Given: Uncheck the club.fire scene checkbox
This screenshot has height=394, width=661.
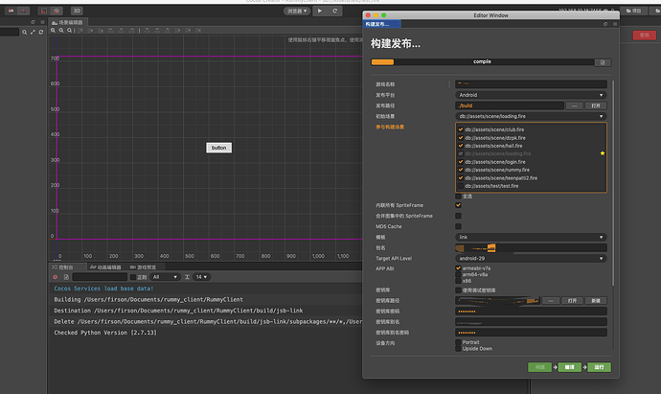Looking at the screenshot, I should (461, 128).
